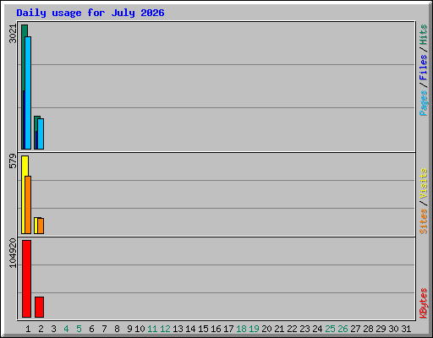Click green weekend day label 11
The image size is (433, 338).
[x=152, y=329]
